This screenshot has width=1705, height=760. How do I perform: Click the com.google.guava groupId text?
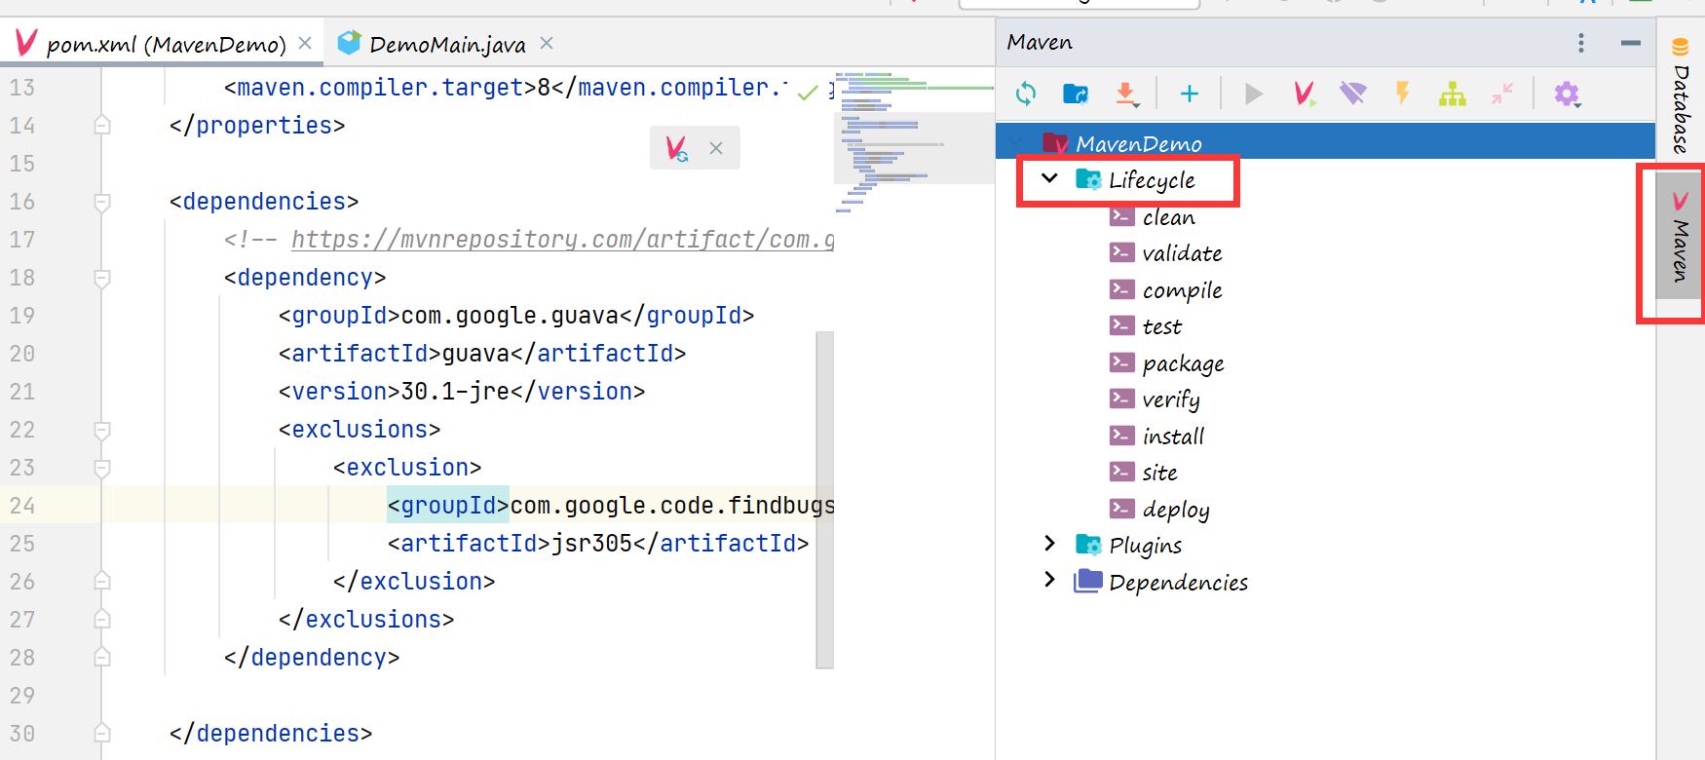point(511,316)
